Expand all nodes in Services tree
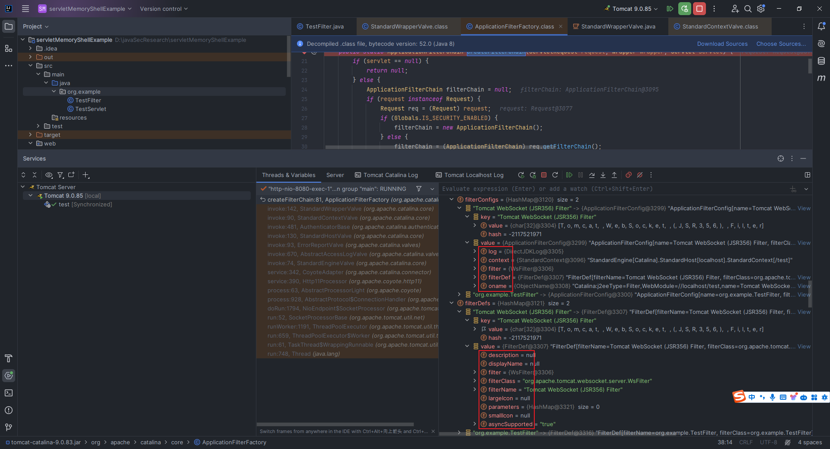 coord(23,175)
